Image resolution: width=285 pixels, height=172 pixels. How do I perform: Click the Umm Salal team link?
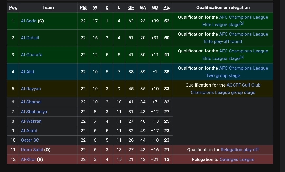tap(32, 150)
